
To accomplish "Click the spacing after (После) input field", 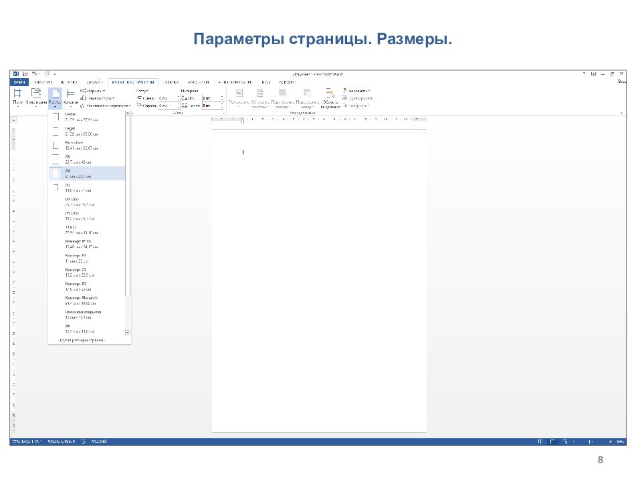I will coord(213,106).
